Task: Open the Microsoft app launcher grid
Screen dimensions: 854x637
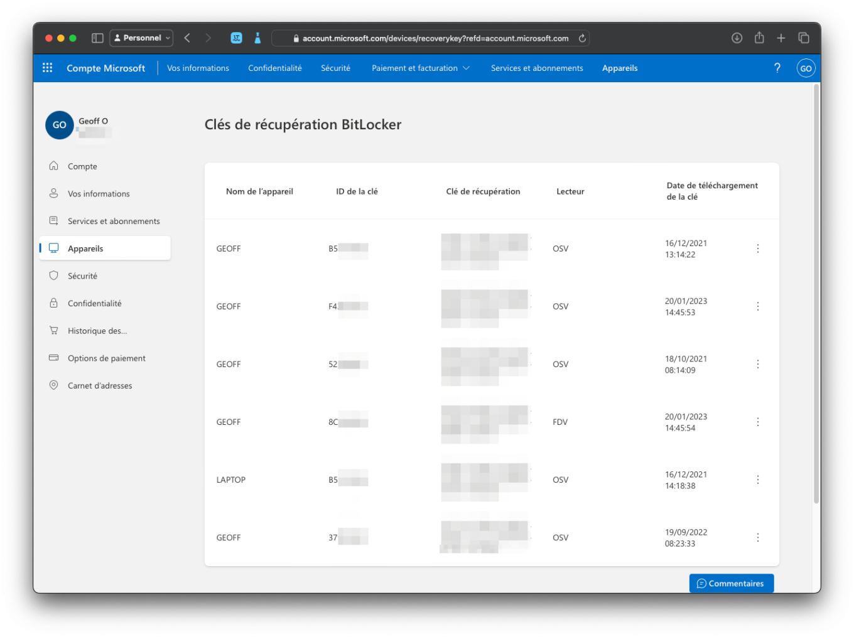Action: coord(47,68)
